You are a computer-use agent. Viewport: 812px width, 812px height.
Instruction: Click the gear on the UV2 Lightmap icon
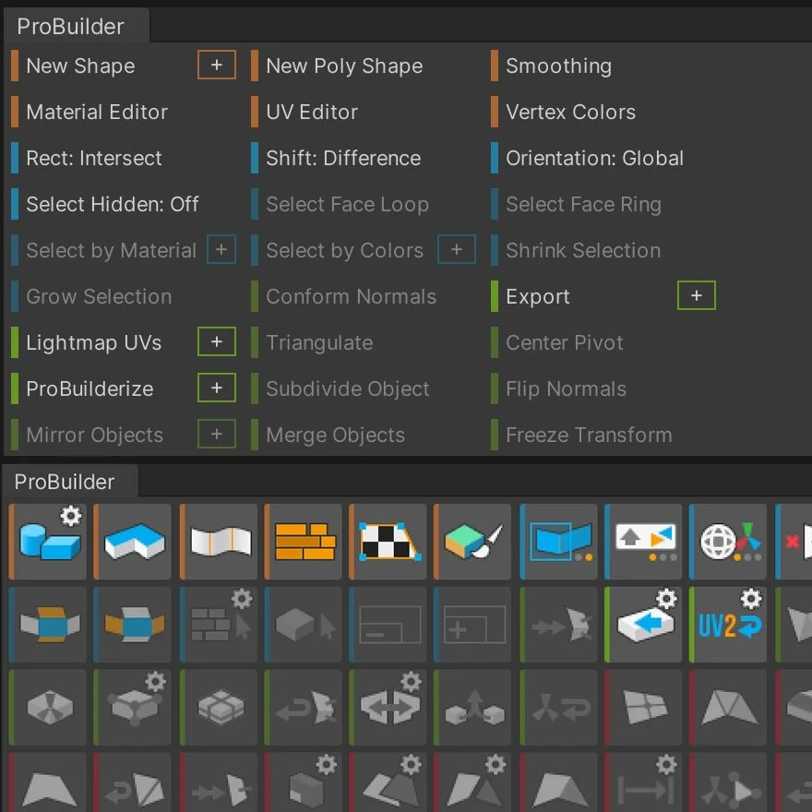click(x=751, y=599)
